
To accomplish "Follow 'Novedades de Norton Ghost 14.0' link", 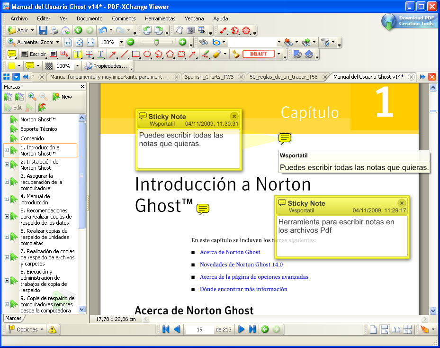I will [x=241, y=265].
